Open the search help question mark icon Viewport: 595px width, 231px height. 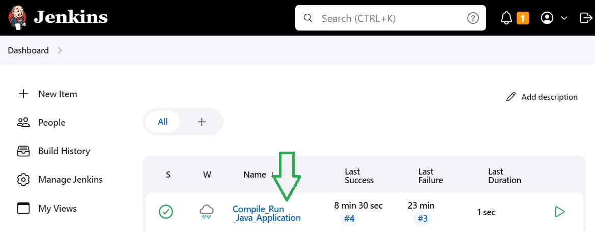473,18
